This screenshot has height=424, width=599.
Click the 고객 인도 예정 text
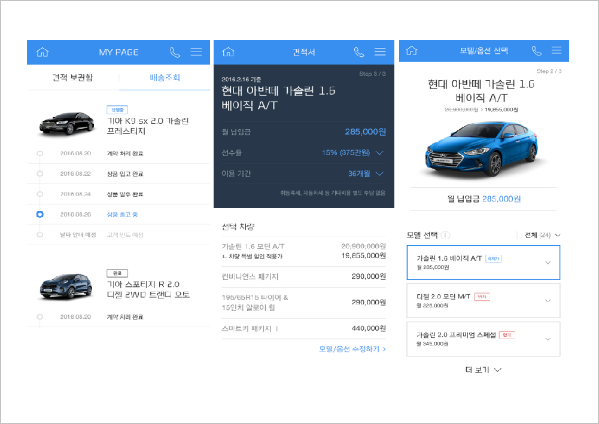pos(125,235)
